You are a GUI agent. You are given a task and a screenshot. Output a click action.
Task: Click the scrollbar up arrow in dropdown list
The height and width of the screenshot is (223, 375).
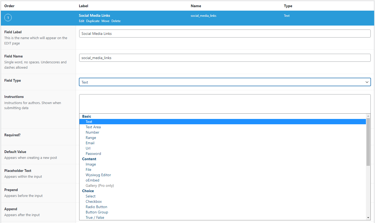pyautogui.click(x=368, y=116)
